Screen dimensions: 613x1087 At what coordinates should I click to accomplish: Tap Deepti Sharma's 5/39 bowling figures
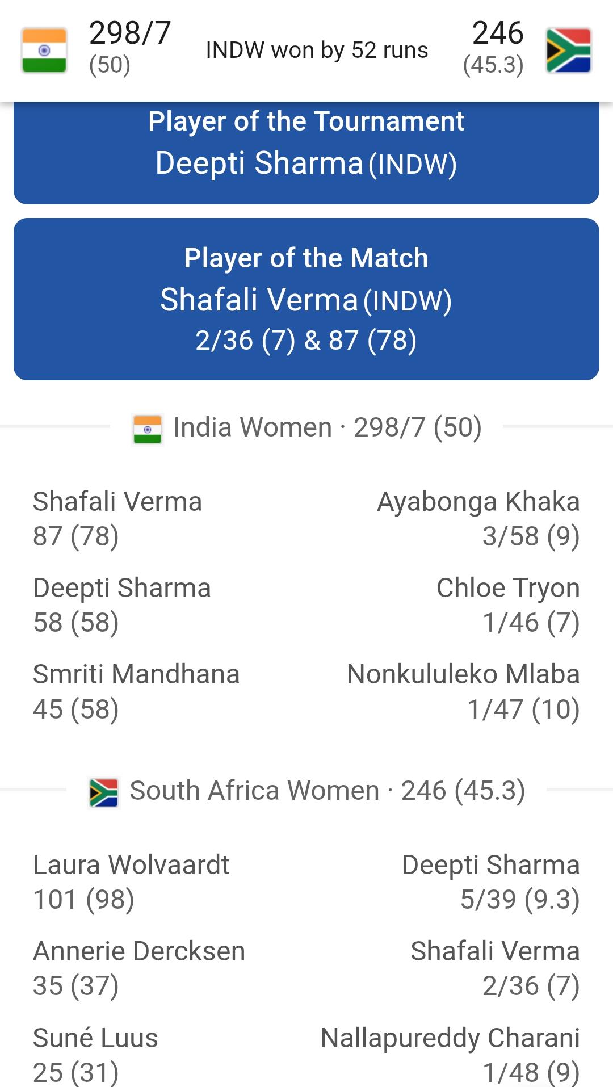pyautogui.click(x=490, y=882)
